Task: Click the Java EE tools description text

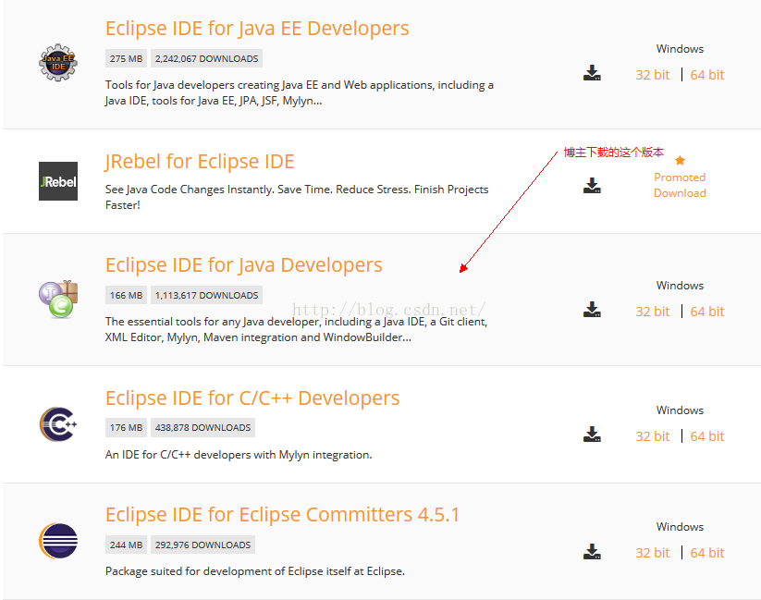Action: point(300,92)
